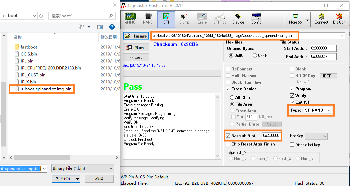This screenshot has width=350, height=186.
Task: Enable Chip Reset After Finish
Action: click(228, 144)
